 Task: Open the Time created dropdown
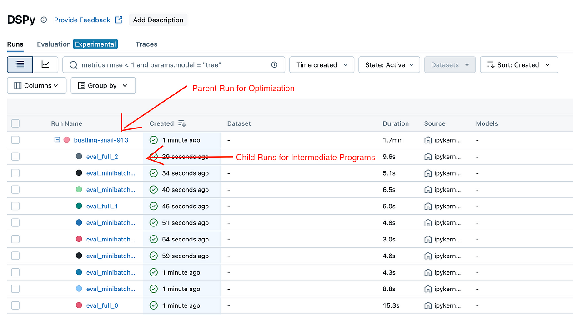point(322,64)
